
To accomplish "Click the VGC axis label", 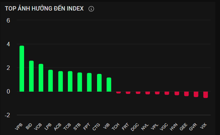I will tap(164, 127).
